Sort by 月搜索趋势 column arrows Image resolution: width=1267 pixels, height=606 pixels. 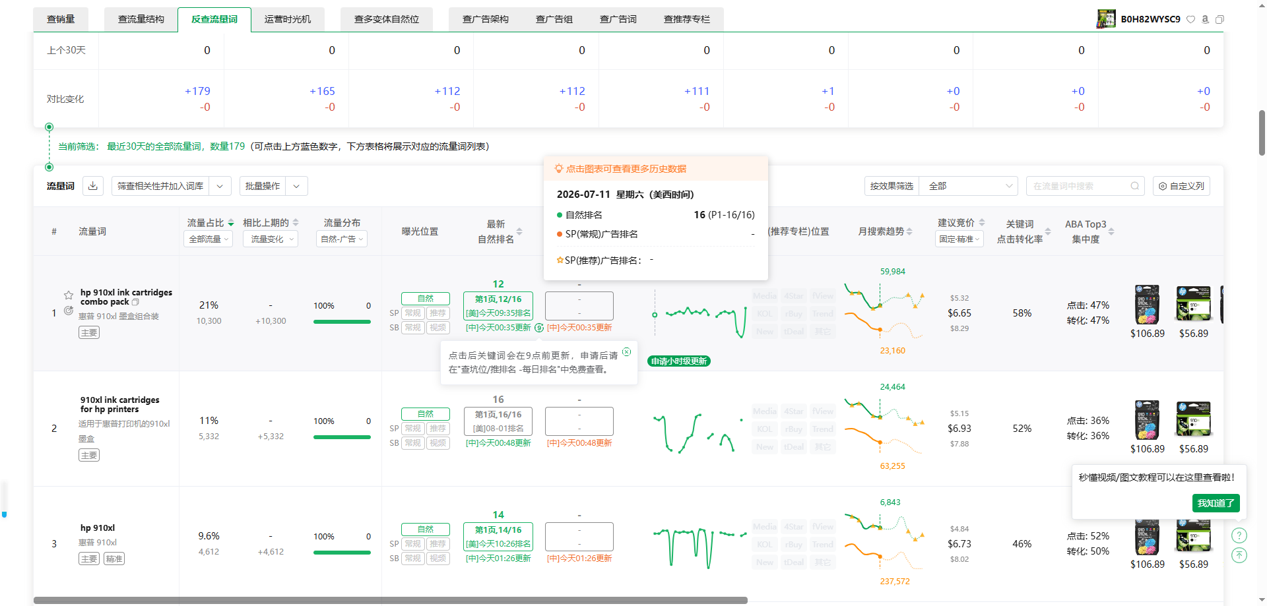point(909,231)
